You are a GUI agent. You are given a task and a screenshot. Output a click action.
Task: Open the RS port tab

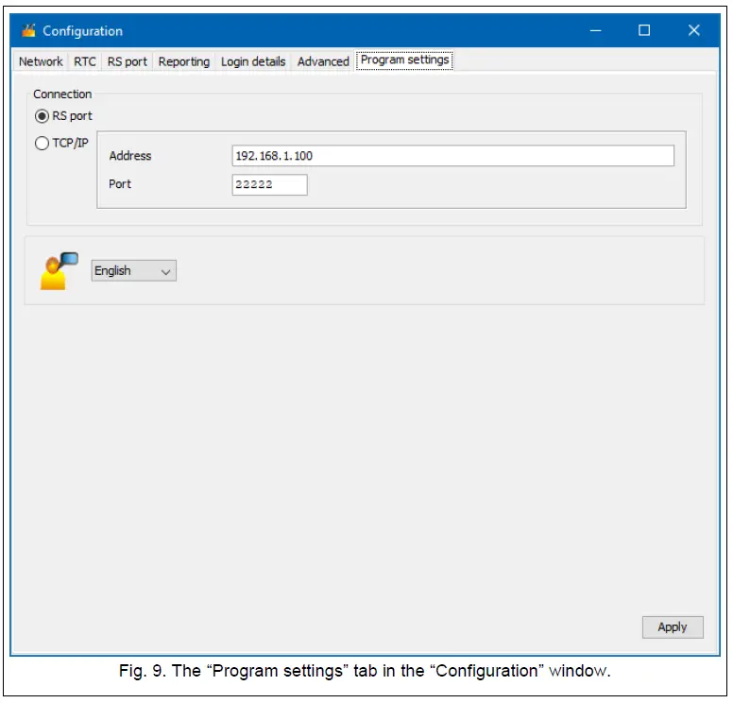(x=128, y=61)
